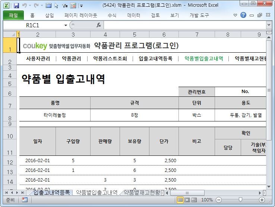Switch to Normal view icon

180,200
